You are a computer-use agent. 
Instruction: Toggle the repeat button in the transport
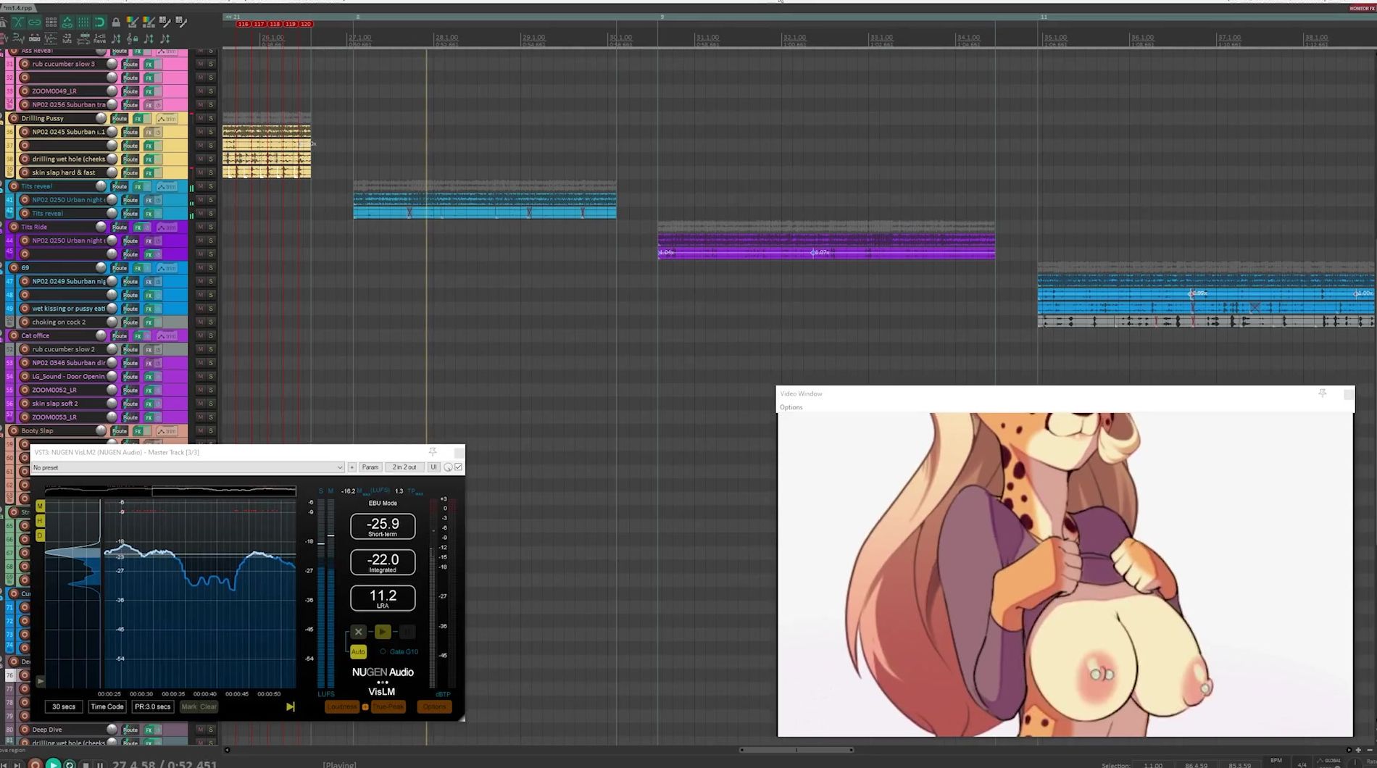(x=70, y=764)
